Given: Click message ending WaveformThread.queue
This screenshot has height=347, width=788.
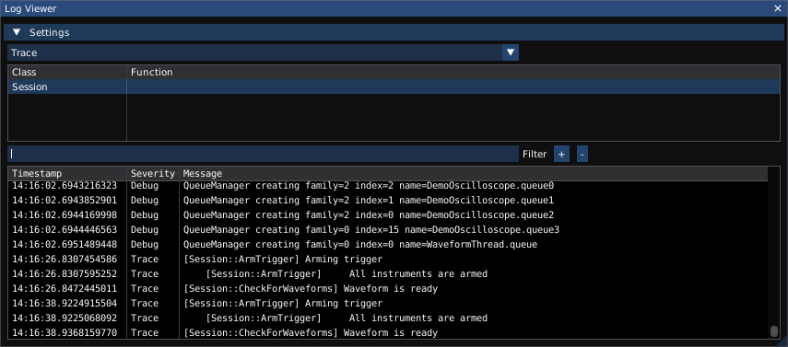Looking at the screenshot, I should point(360,245).
